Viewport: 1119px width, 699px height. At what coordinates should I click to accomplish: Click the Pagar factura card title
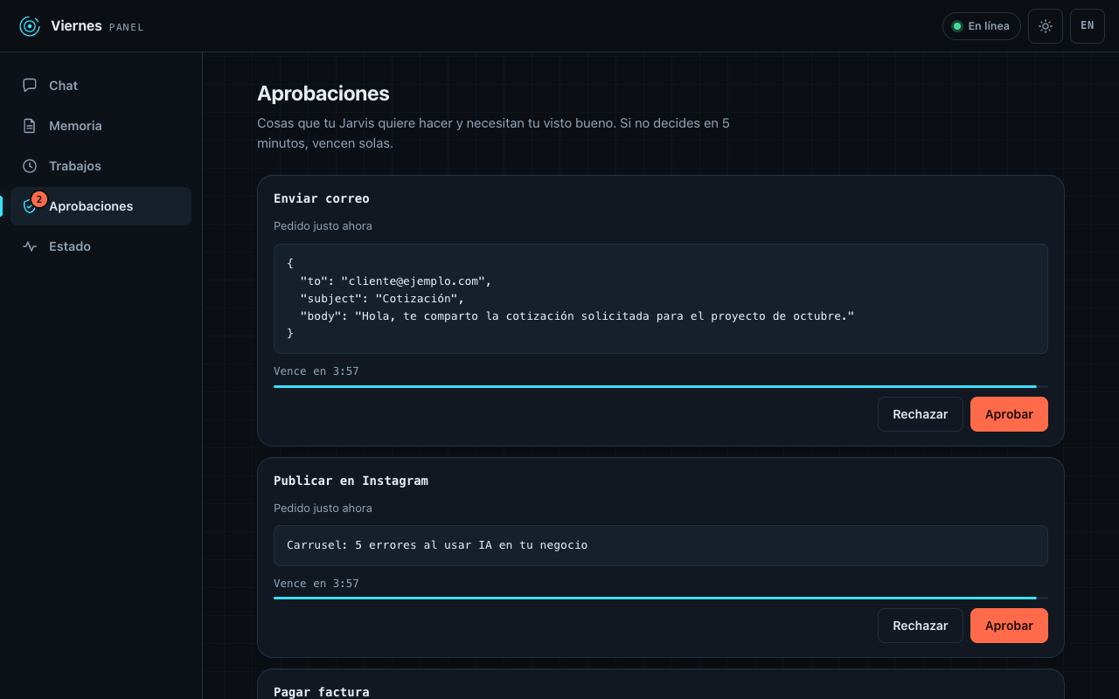coord(322,692)
